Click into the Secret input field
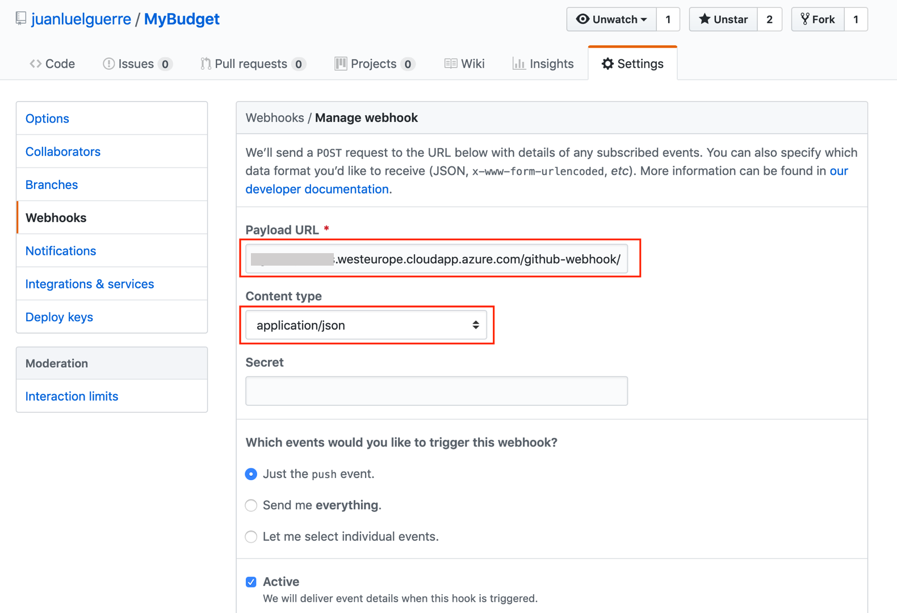 point(436,391)
